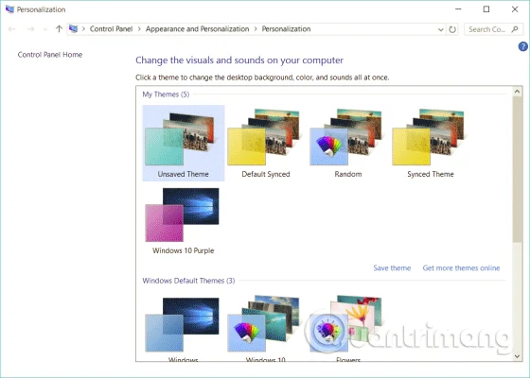The height and width of the screenshot is (378, 530).
Task: Go back with the back arrow
Action: coord(12,29)
